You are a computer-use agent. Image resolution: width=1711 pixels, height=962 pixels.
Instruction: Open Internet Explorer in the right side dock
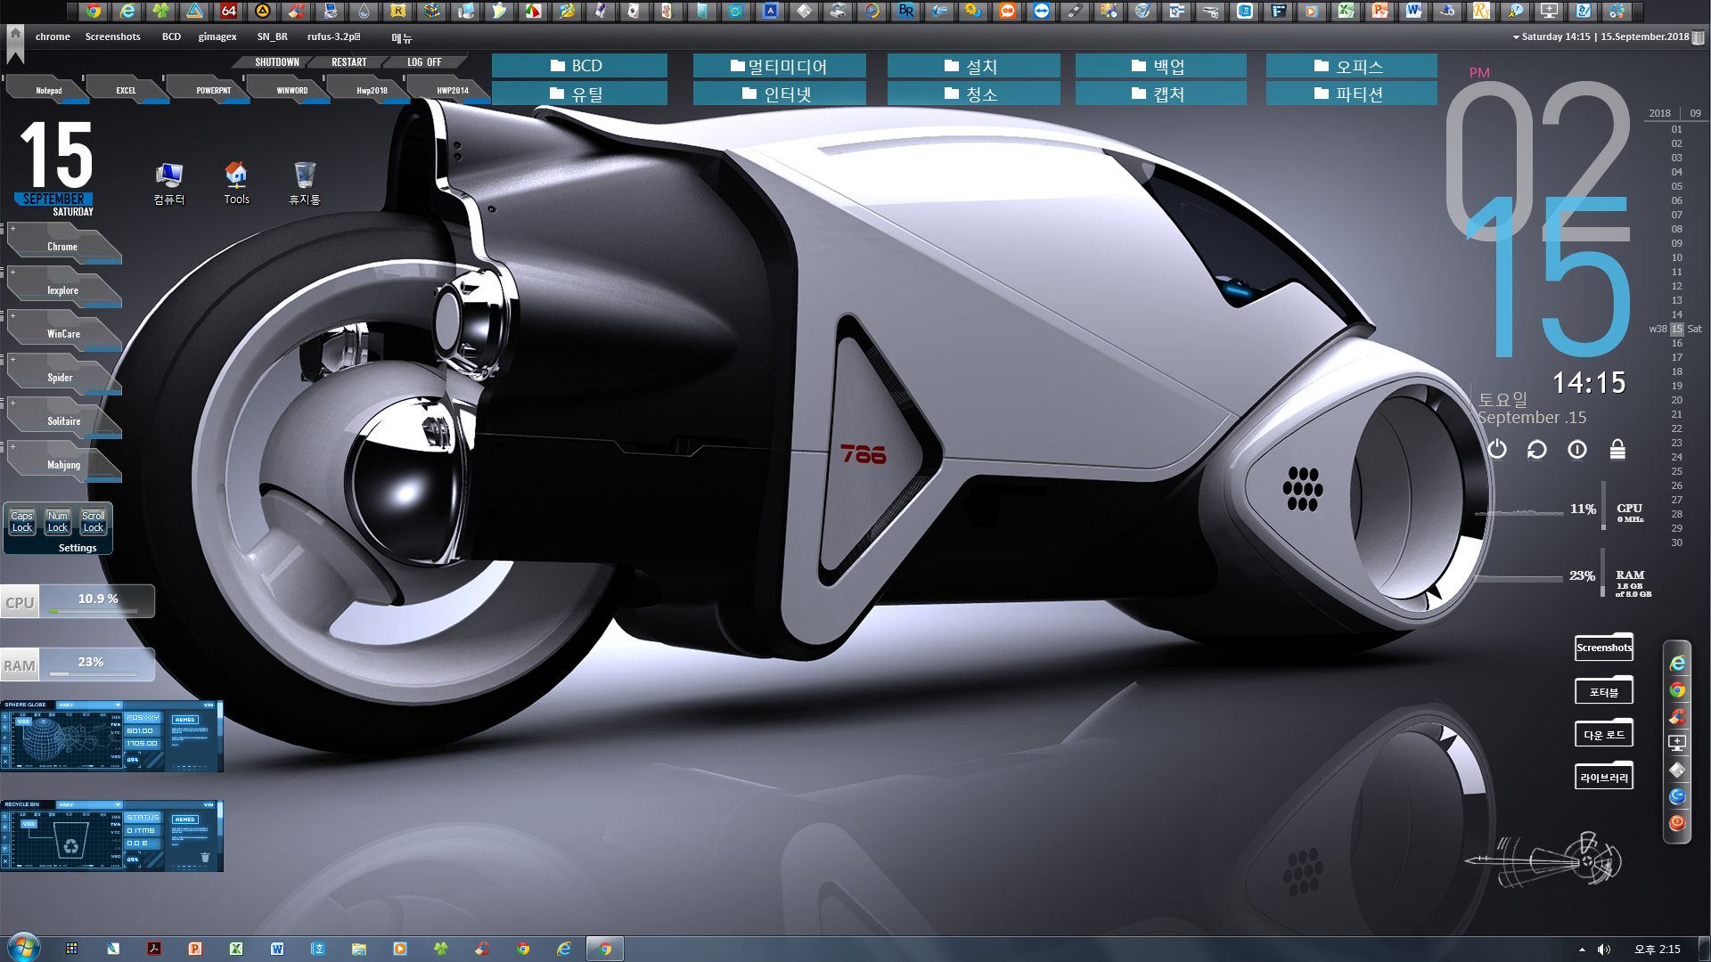pyautogui.click(x=1677, y=664)
